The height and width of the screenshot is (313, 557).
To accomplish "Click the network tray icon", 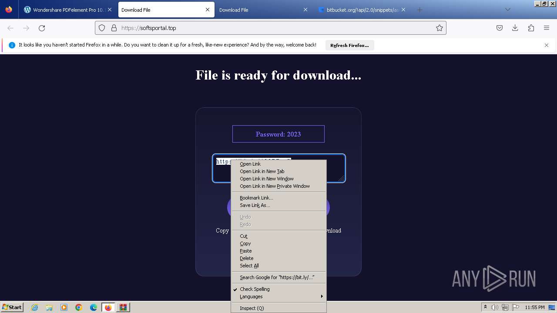I will pos(505,307).
